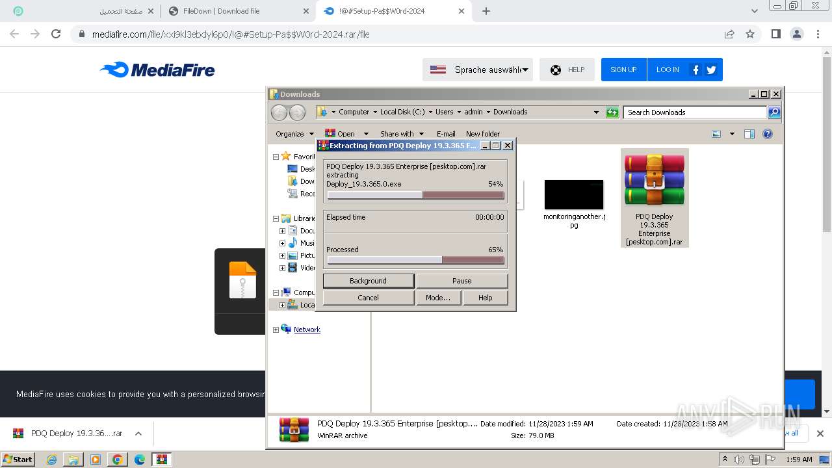
Task: Open Chrome from the taskbar
Action: click(x=117, y=460)
